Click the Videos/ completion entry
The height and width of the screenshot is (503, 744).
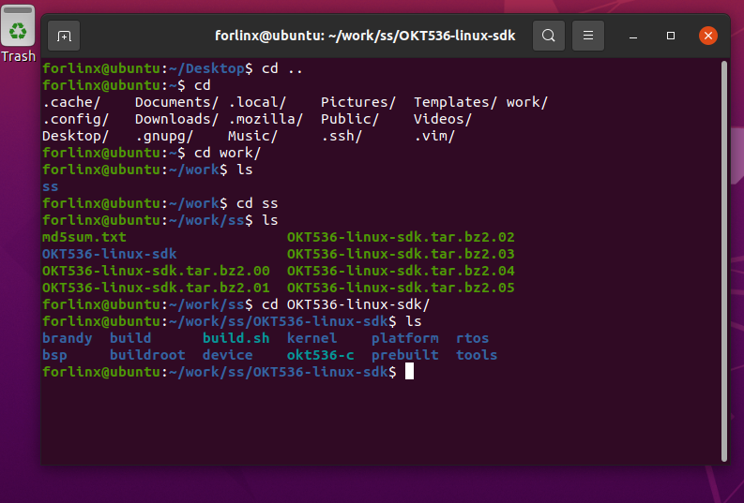coord(443,119)
